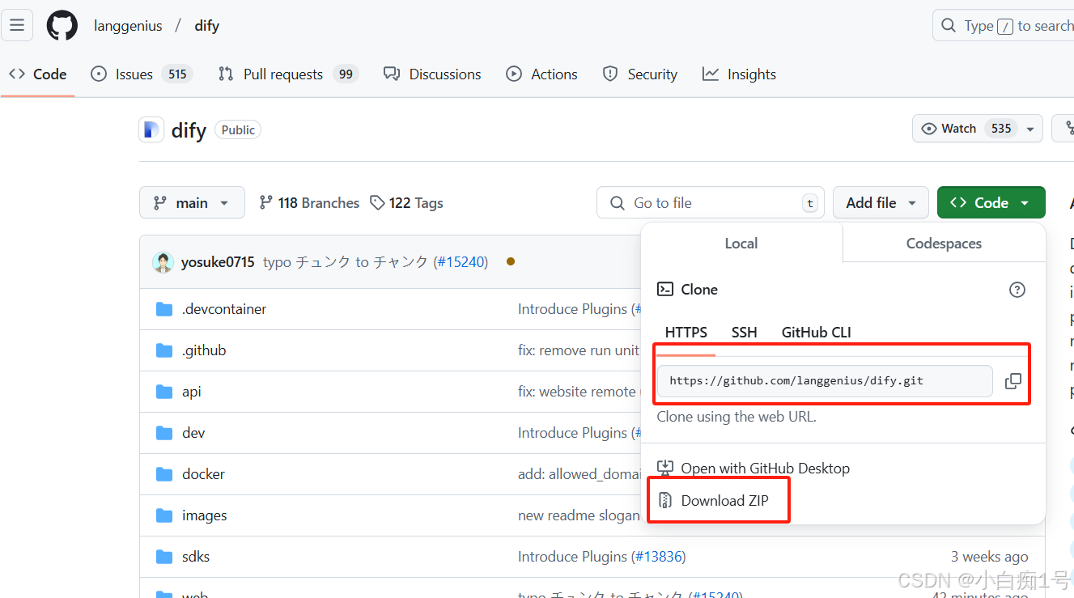Click the dify repository avatar icon
The height and width of the screenshot is (598, 1074).
pos(151,129)
